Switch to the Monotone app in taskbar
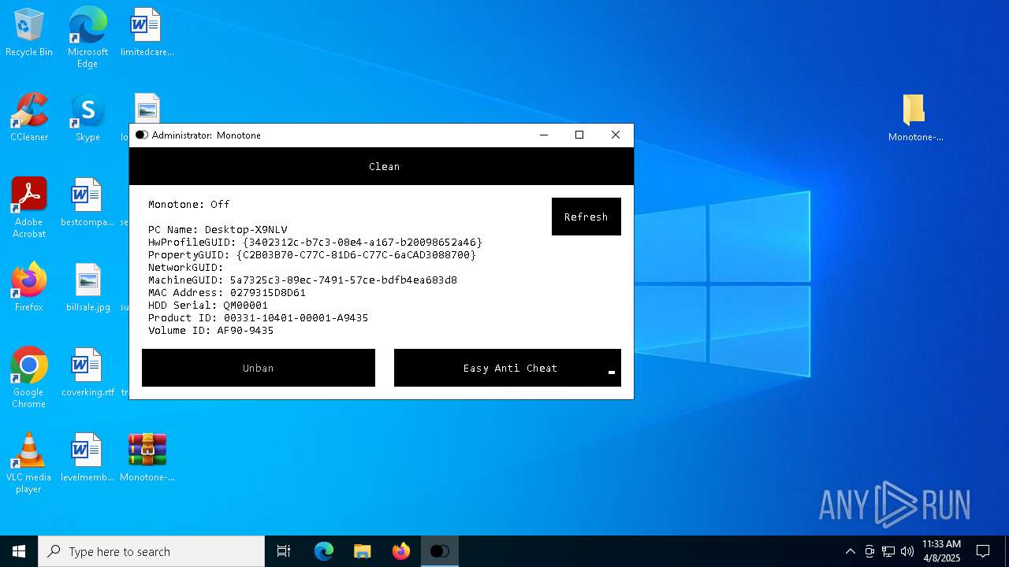 tap(440, 551)
